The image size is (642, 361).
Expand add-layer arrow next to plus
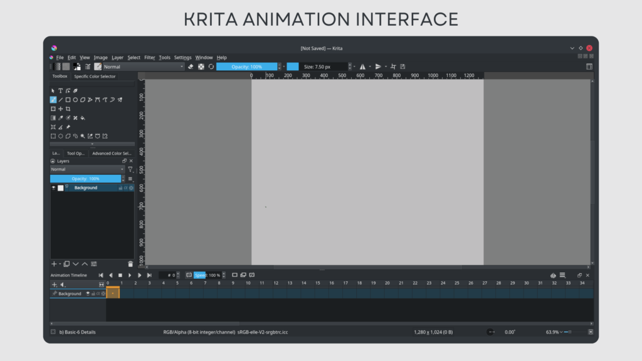(60, 264)
